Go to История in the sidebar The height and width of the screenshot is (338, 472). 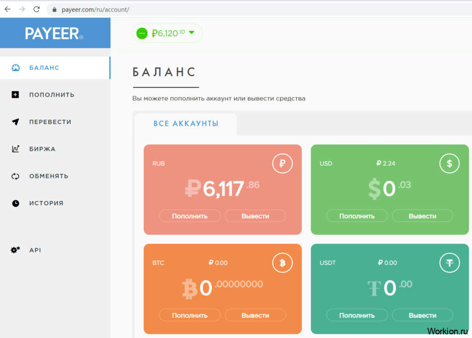(x=46, y=203)
